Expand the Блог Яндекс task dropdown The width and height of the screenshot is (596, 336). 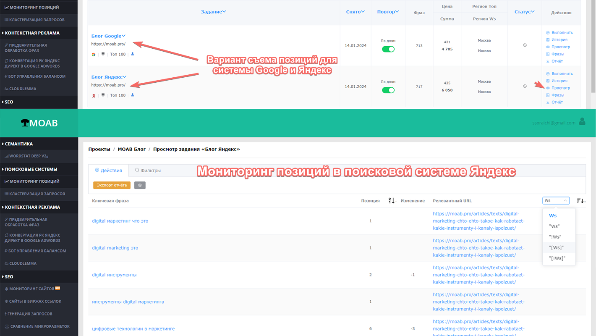pos(125,77)
